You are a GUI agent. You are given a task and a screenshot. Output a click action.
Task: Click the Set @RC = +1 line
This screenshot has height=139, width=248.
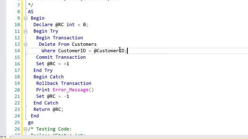(53, 64)
